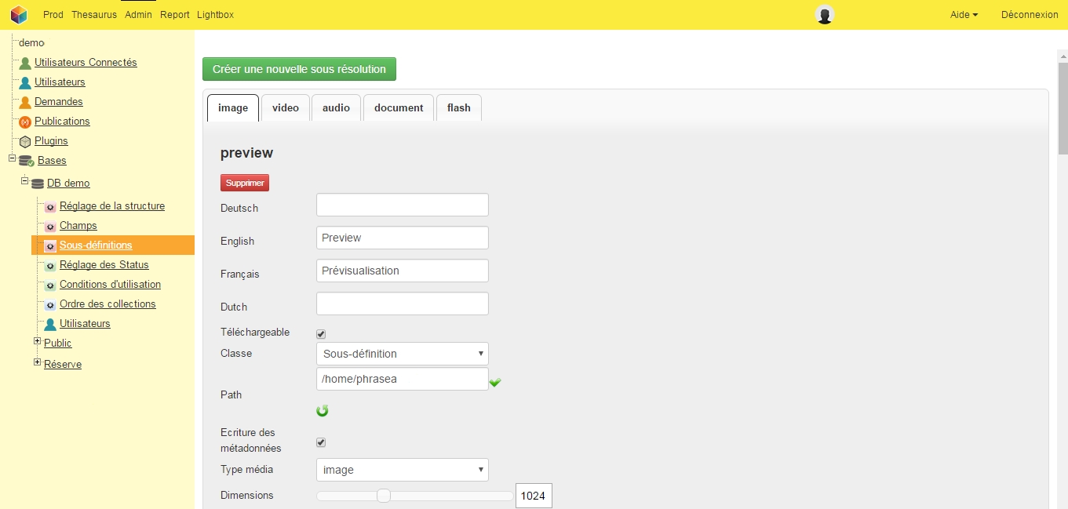Disable Ecriture des métadonnées
The image size is (1068, 509).
click(x=320, y=442)
